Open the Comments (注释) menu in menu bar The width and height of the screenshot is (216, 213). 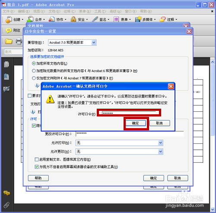point(70,11)
